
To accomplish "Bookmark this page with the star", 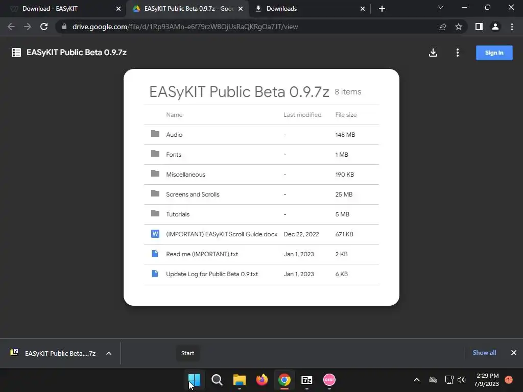I will tap(459, 27).
